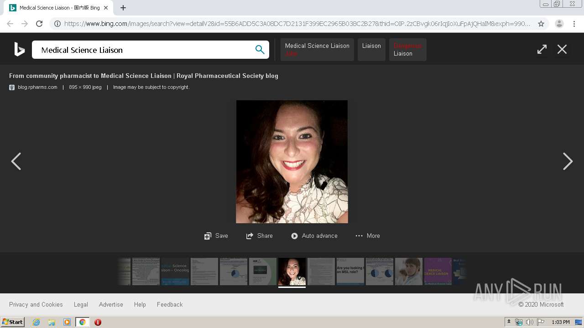The height and width of the screenshot is (328, 584).
Task: Open the Feedback footer link
Action: point(170,304)
